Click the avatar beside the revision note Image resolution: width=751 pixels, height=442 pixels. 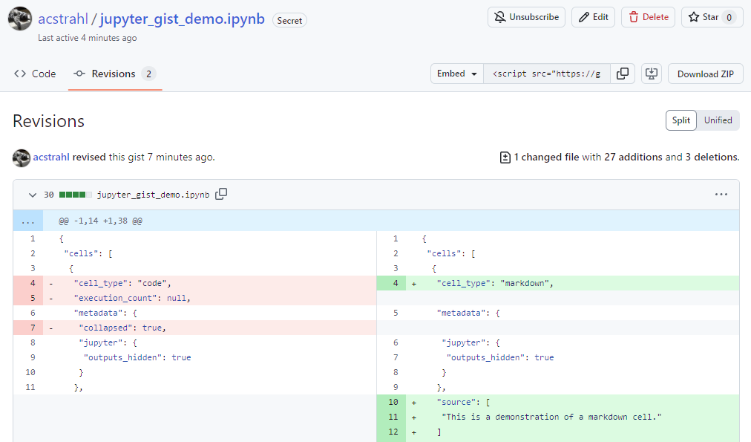coord(22,157)
